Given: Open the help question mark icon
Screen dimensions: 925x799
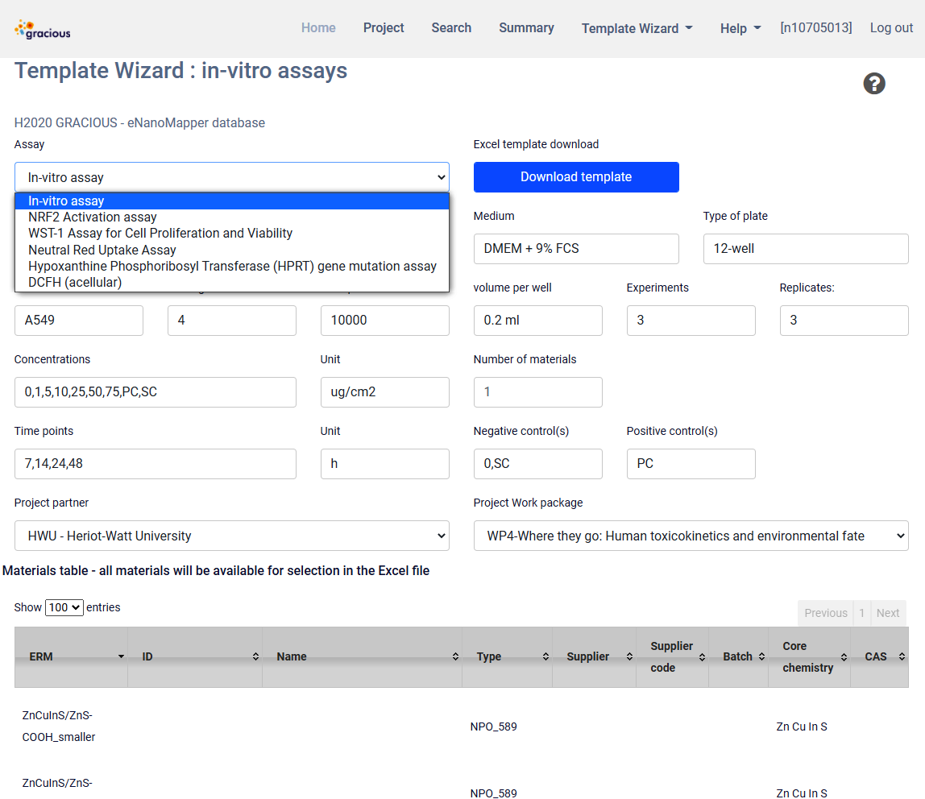Looking at the screenshot, I should (874, 84).
